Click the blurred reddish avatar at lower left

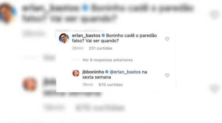tap(30, 84)
